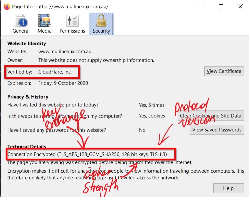Click the Firefox logo in title bar
Screen dimensions: 249x197
point(7,6)
